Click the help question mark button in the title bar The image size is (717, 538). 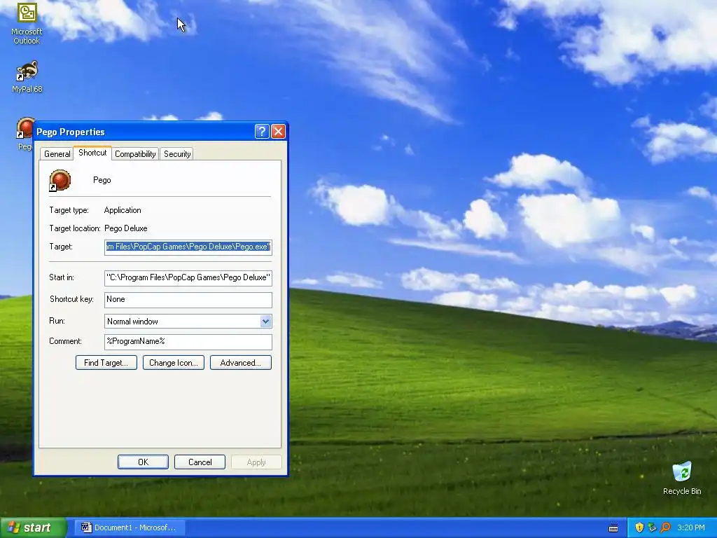(x=262, y=132)
